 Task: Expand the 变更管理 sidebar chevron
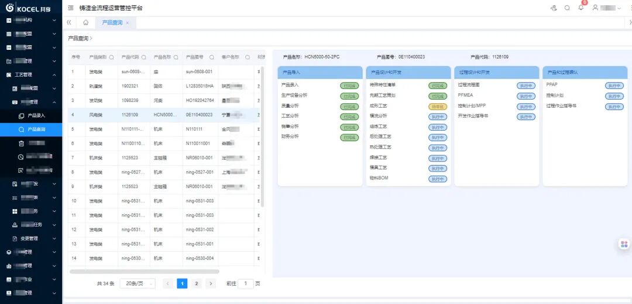coord(54,238)
